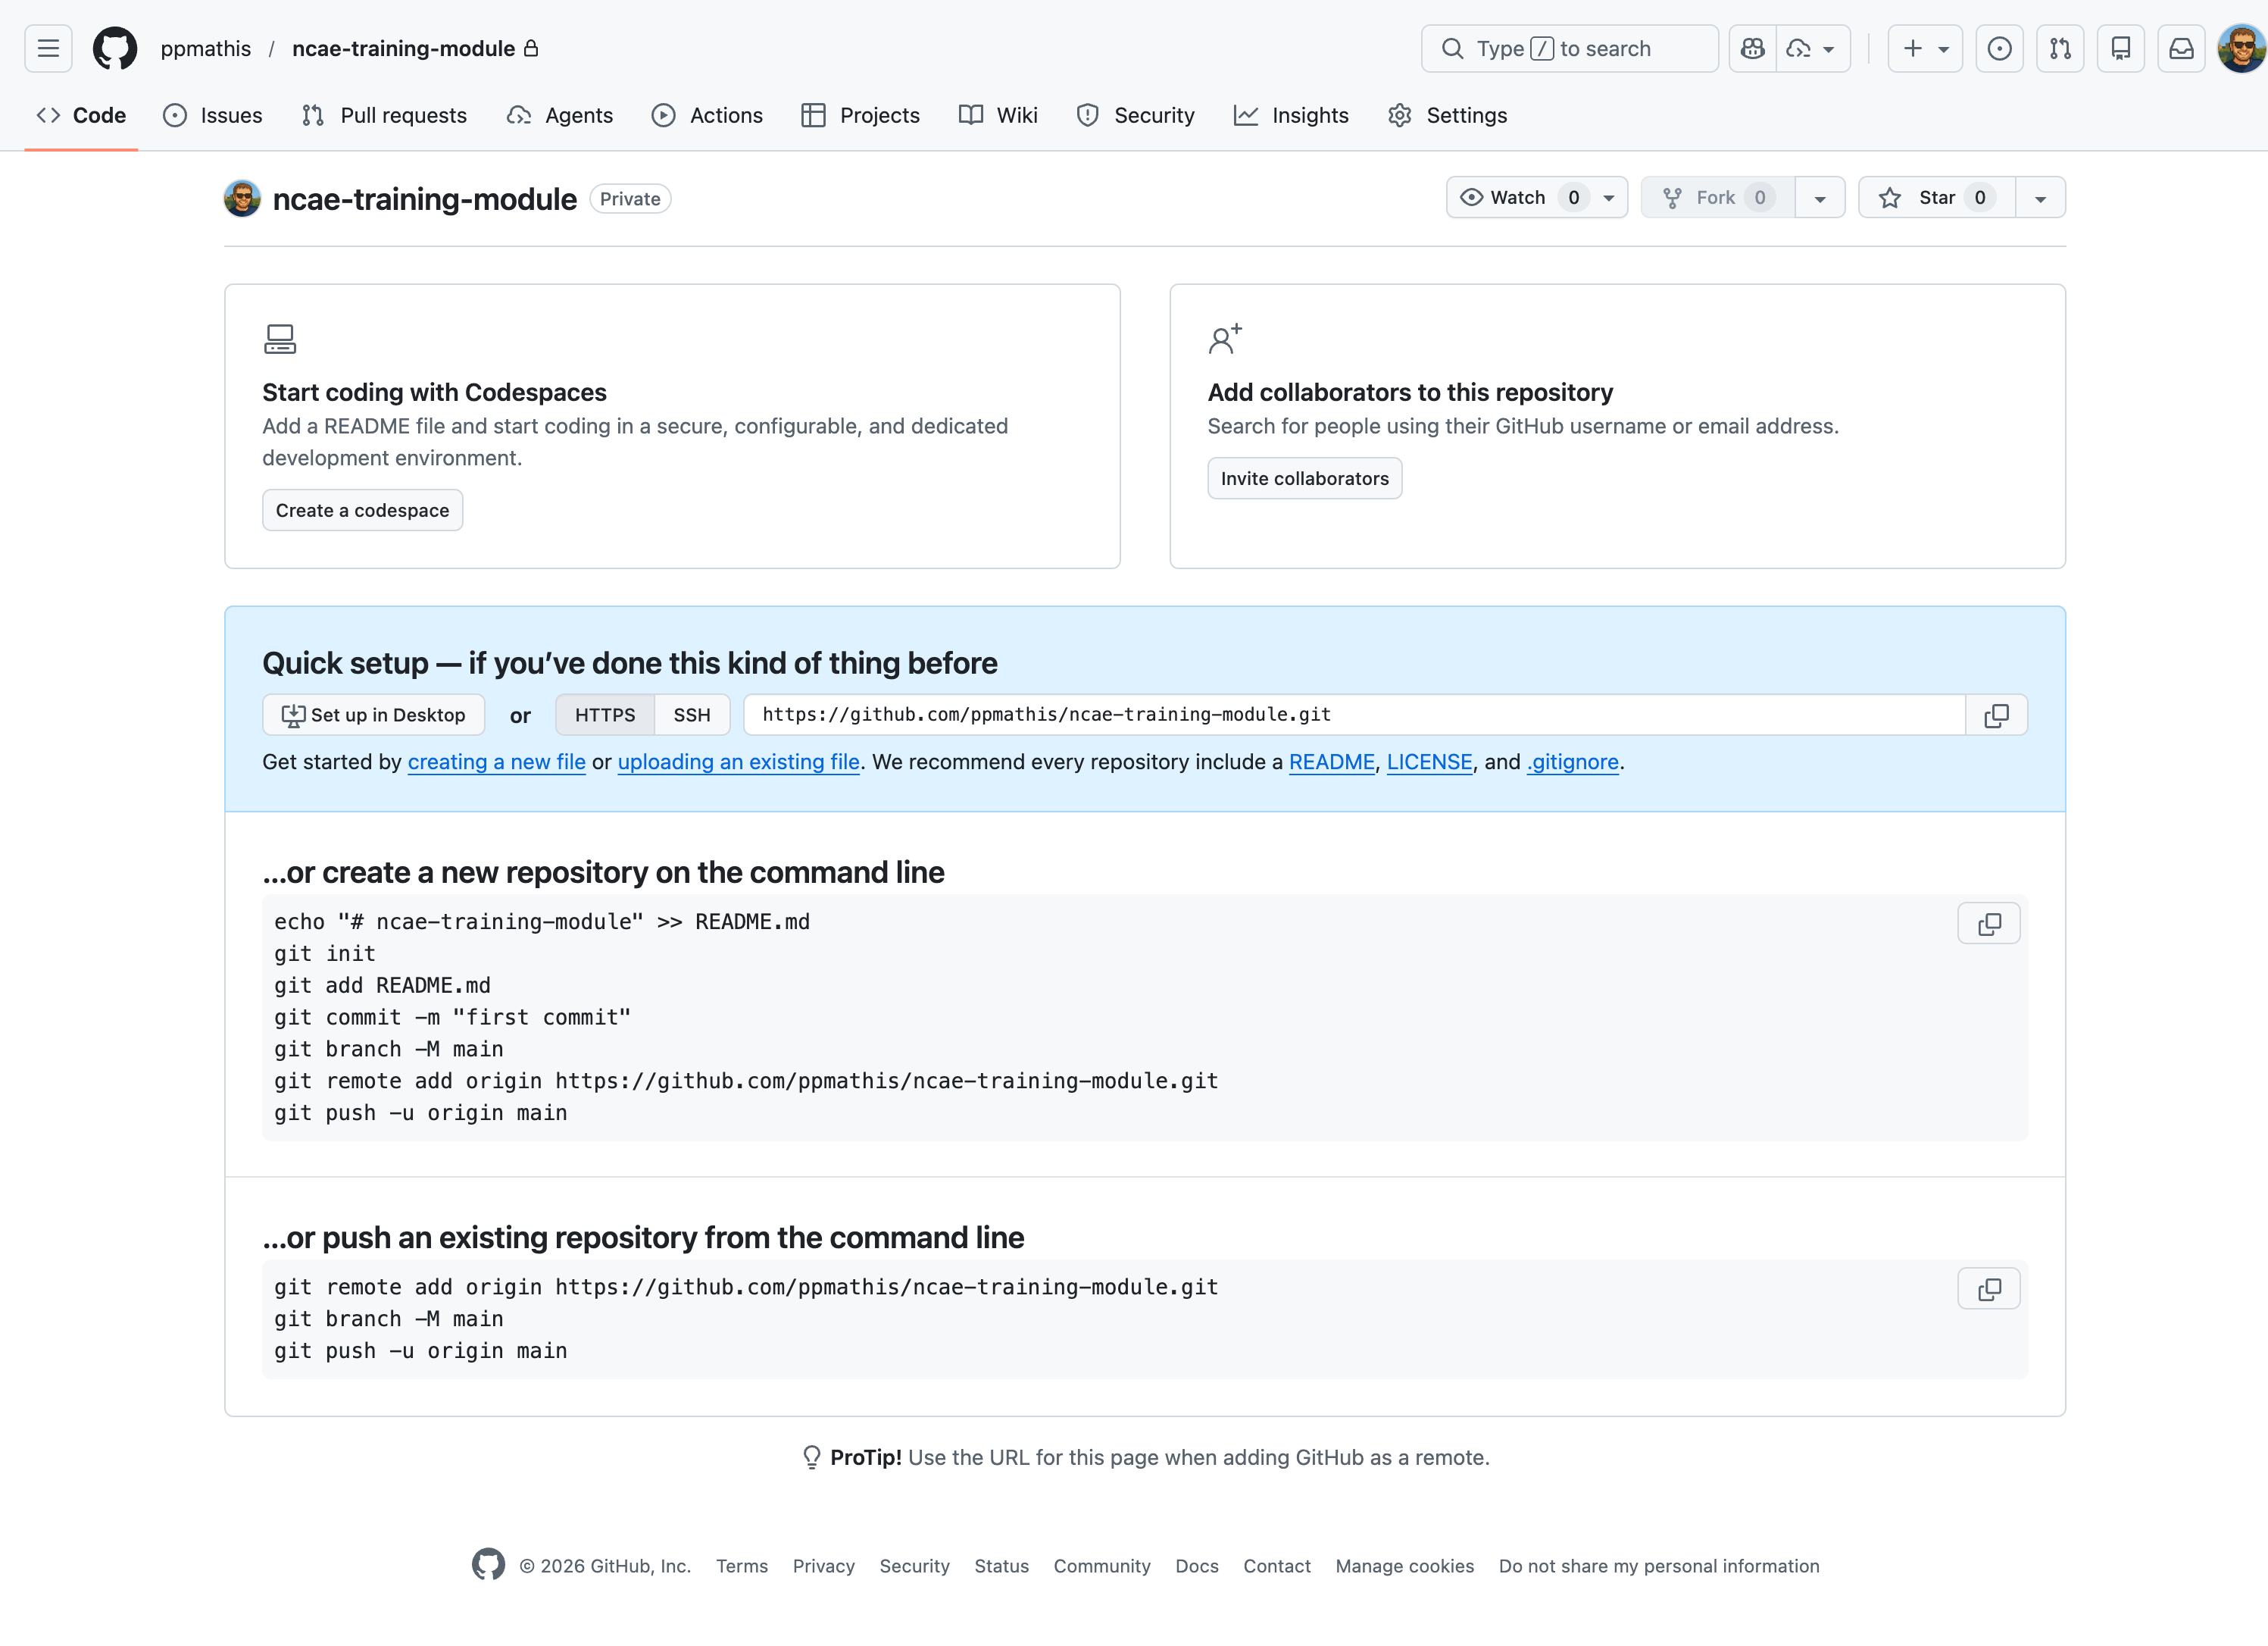Open the .gitignore link
The height and width of the screenshot is (1646, 2268).
tap(1573, 762)
